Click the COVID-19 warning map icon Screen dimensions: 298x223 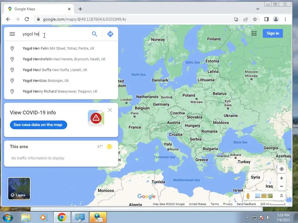pos(96,118)
